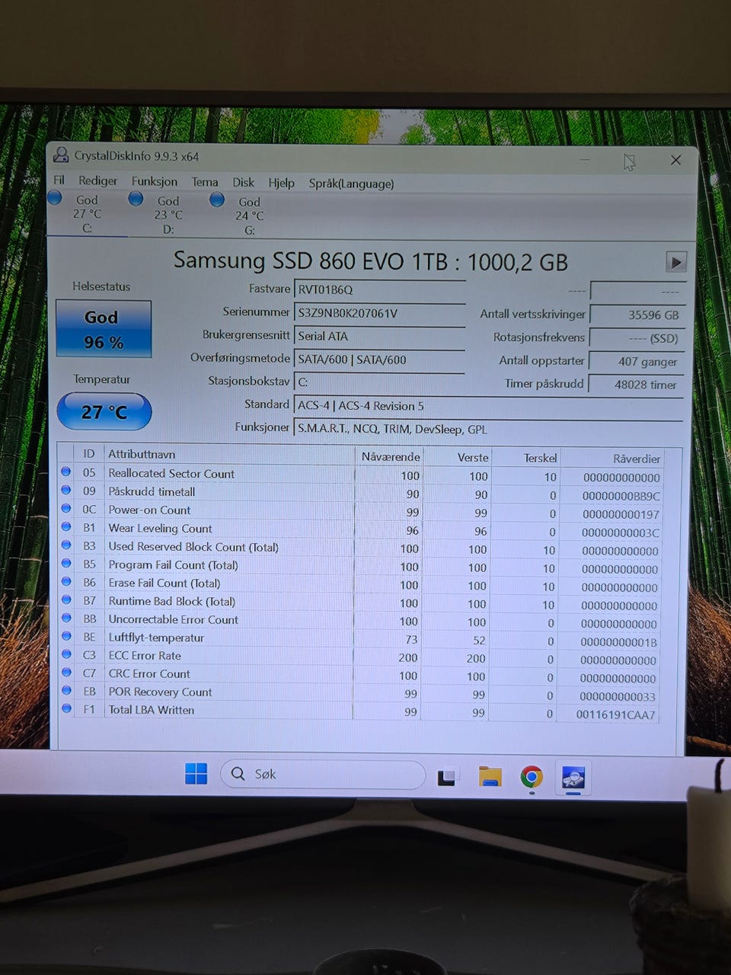Click the CRC Error Count status dot
The image size is (731, 975).
(x=66, y=673)
